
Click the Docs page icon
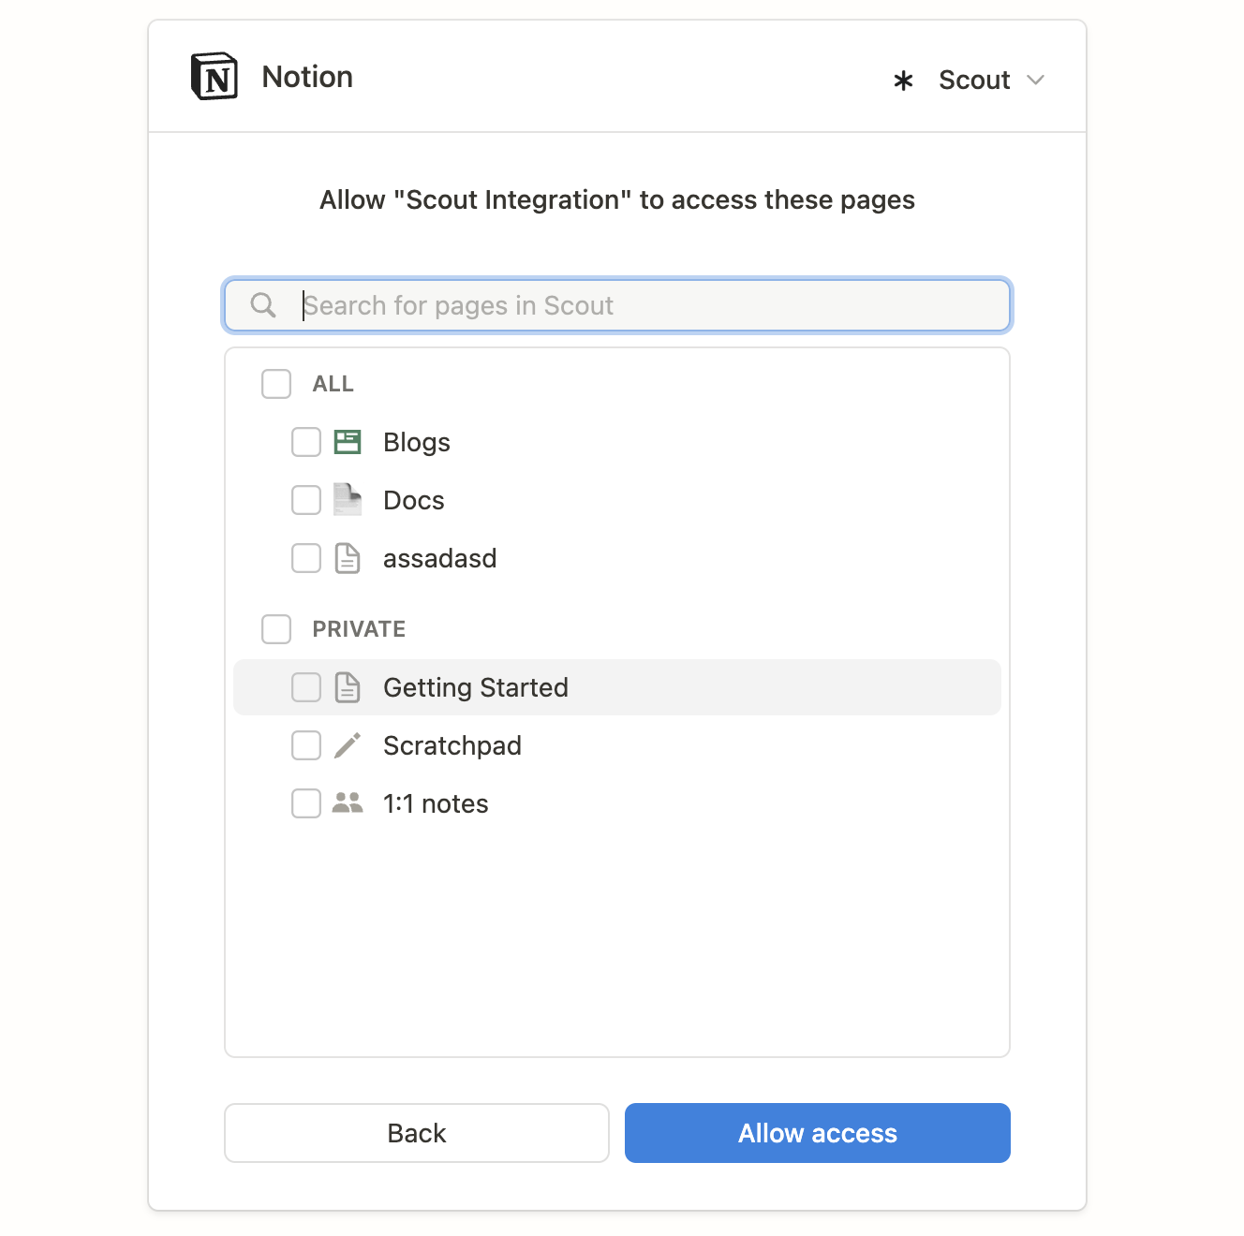(x=348, y=500)
